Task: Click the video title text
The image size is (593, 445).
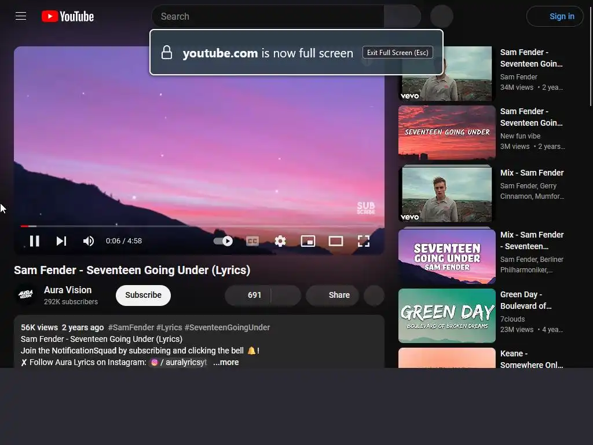Action: (132, 270)
